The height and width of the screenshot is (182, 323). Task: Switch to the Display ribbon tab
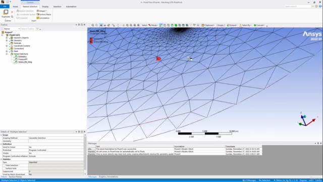(45, 7)
